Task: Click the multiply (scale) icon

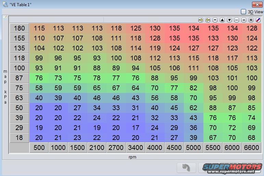Action: (251, 20)
